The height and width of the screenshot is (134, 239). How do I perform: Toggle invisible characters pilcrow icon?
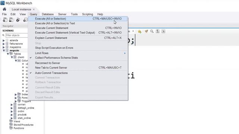point(158,31)
